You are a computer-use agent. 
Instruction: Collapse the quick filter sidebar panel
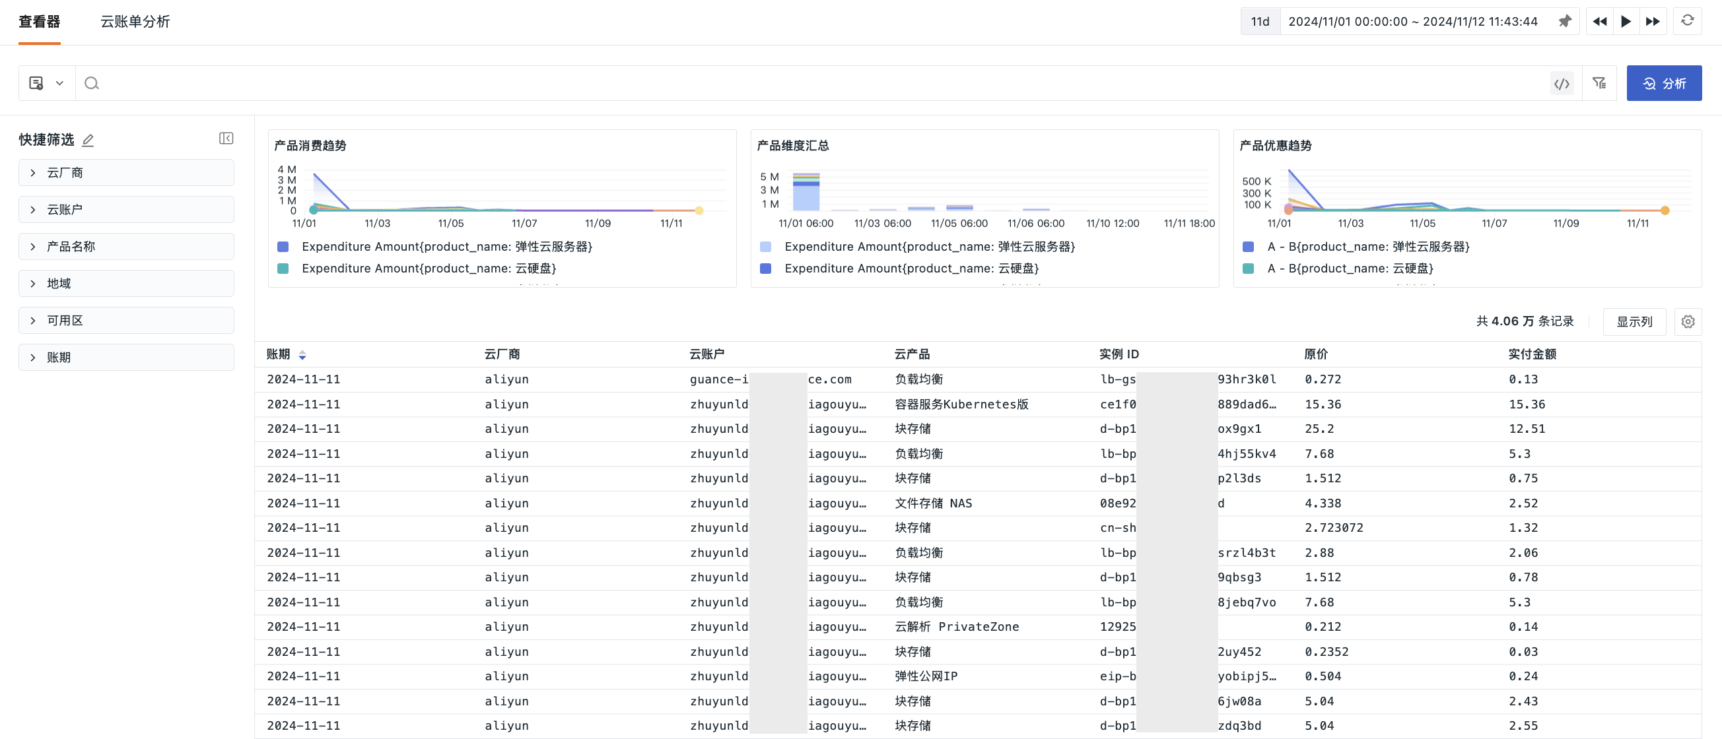[x=226, y=139]
